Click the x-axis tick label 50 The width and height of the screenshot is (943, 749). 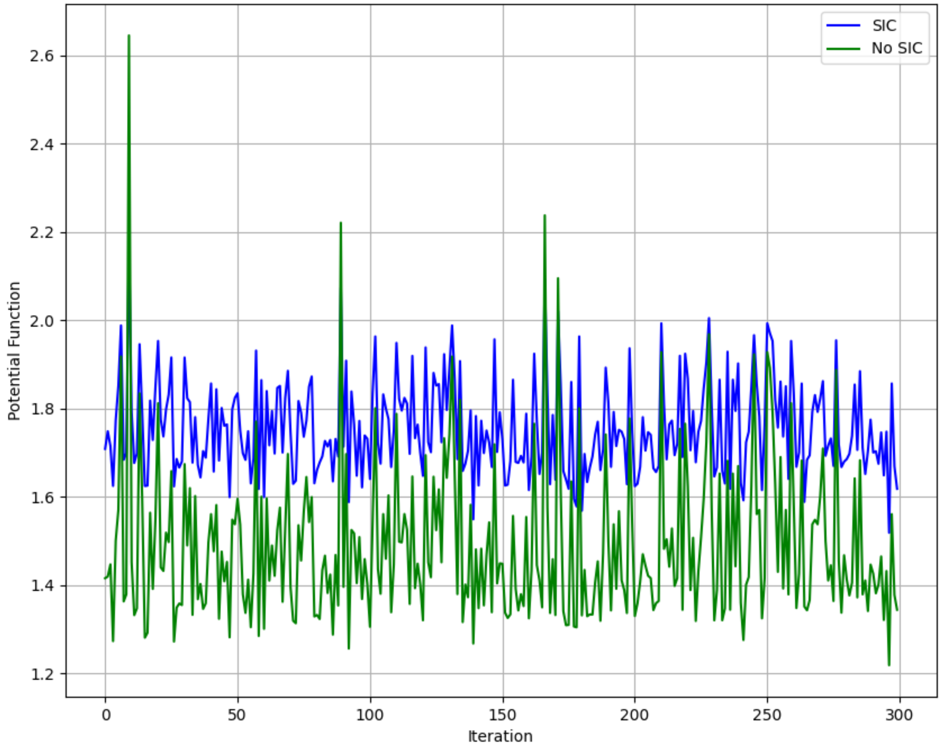tap(237, 715)
